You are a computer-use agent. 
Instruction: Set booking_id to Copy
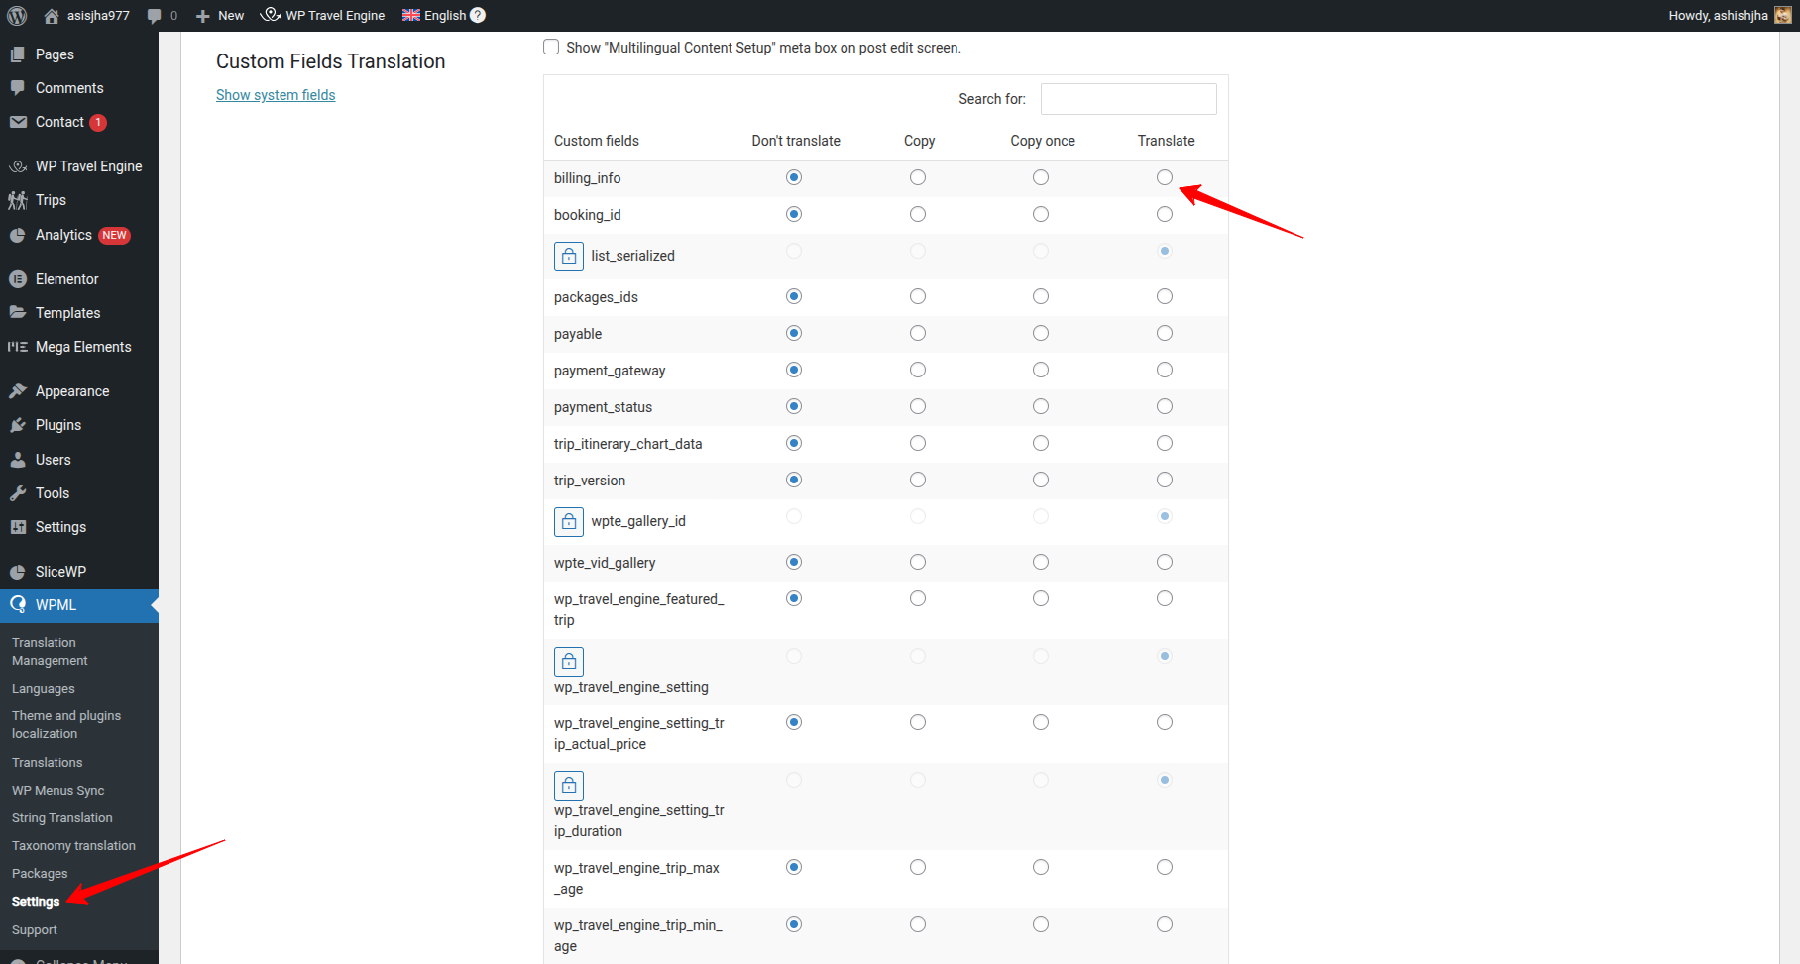[918, 214]
